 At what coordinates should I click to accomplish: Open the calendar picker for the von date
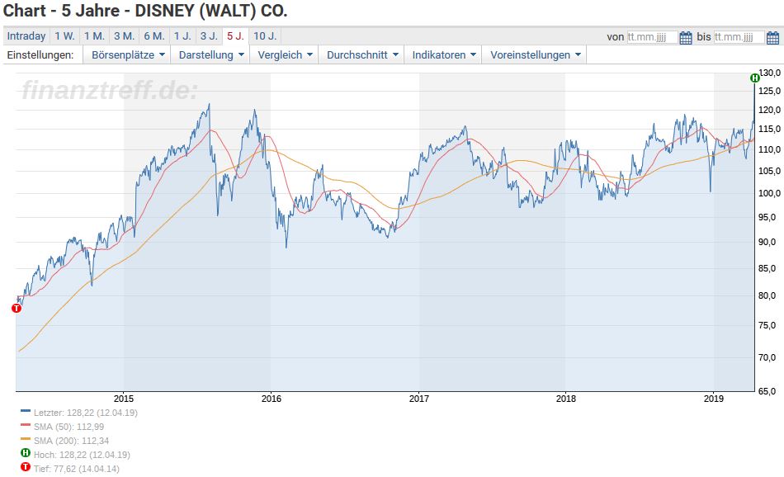(x=686, y=37)
